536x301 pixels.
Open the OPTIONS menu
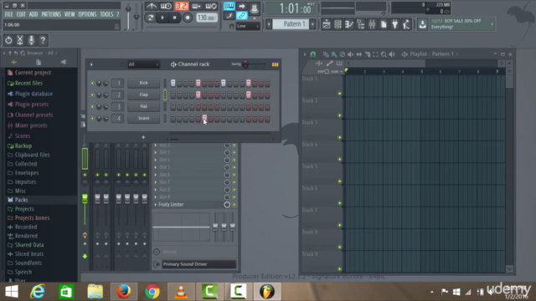[x=87, y=14]
